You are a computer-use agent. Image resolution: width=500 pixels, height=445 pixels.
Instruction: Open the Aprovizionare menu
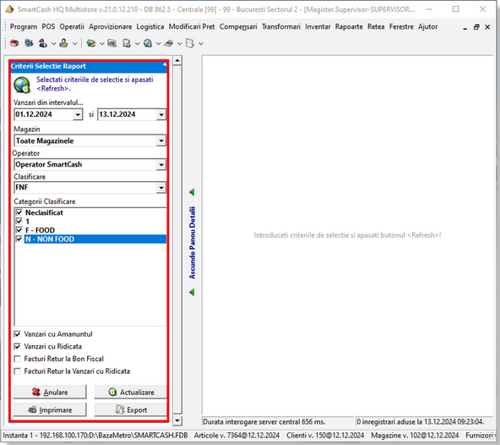point(111,27)
